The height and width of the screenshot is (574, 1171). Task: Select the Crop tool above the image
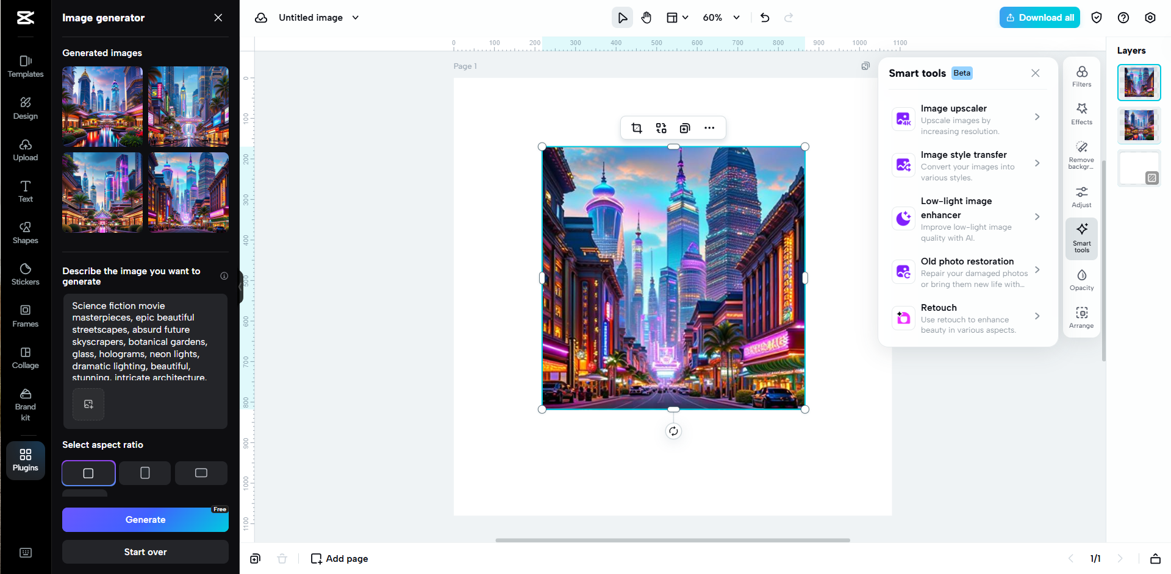coord(637,128)
